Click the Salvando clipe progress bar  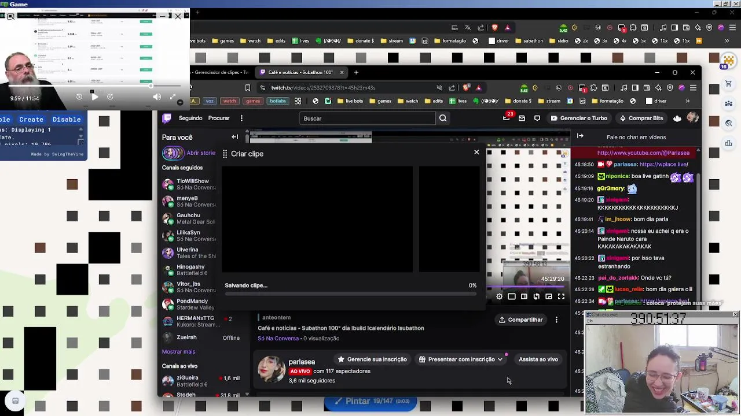pyautogui.click(x=350, y=294)
